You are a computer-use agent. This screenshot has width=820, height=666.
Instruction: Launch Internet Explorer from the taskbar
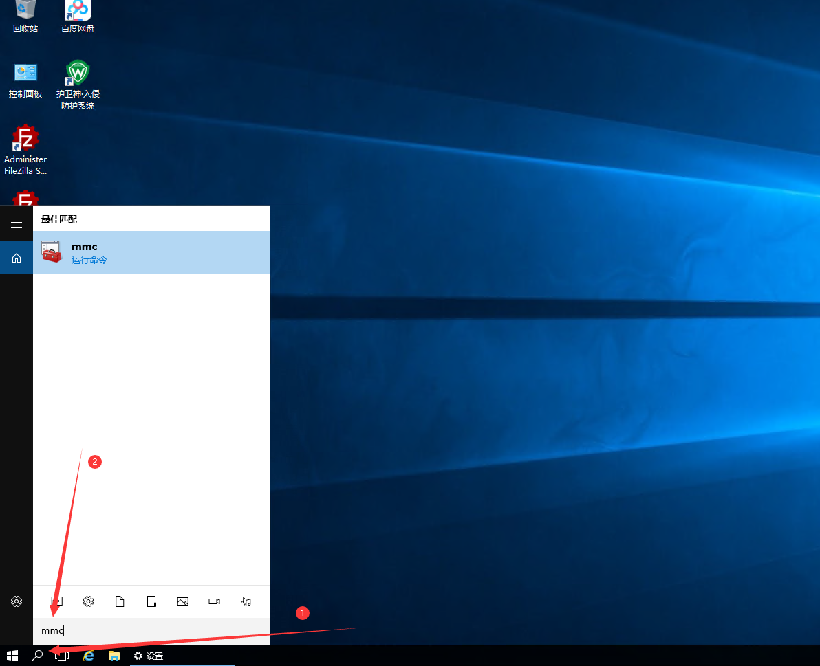coord(88,656)
